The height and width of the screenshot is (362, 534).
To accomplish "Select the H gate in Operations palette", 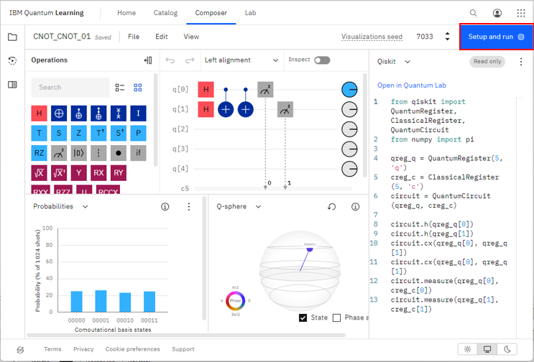I will 39,113.
